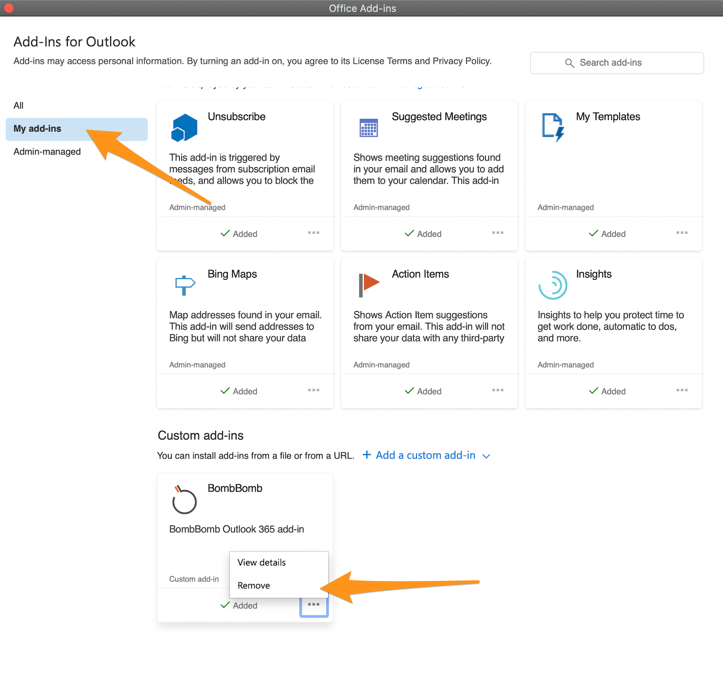Open more options for Unsubscribe add-in
This screenshot has width=723, height=685.
coord(314,233)
